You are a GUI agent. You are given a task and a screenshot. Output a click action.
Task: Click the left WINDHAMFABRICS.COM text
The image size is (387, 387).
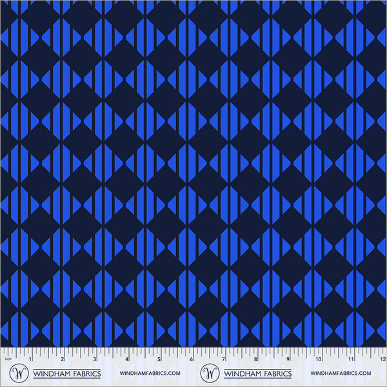150,373
